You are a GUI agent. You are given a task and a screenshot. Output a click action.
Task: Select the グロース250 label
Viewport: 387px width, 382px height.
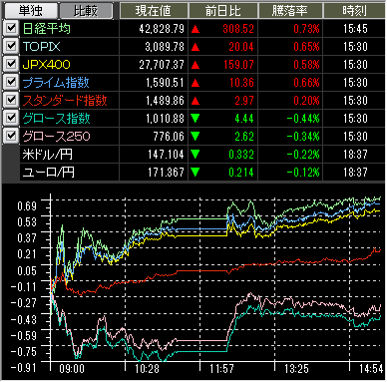coord(56,137)
